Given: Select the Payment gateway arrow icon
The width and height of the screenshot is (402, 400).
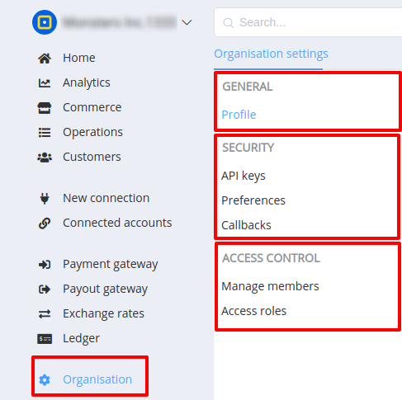Looking at the screenshot, I should click(x=45, y=265).
